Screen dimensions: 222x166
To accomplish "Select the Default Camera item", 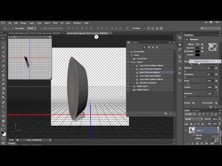I will point(143,90).
